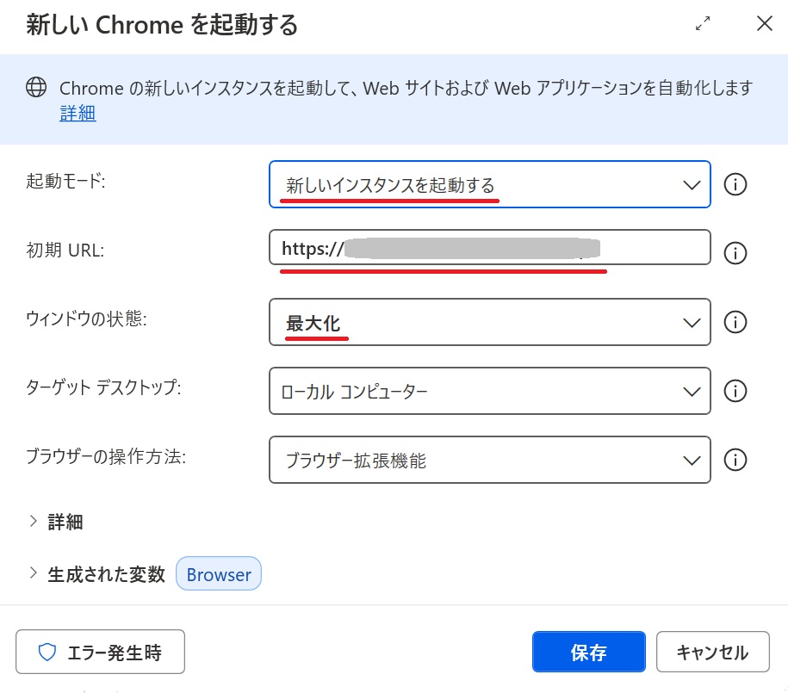
Task: Click info icon for ターゲット デスクトップ
Action: [x=735, y=391]
